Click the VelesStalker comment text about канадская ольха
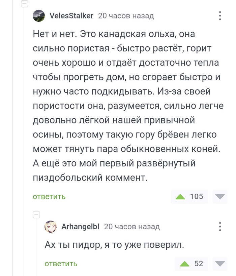Screen dimensions: 236x276 click(x=126, y=106)
